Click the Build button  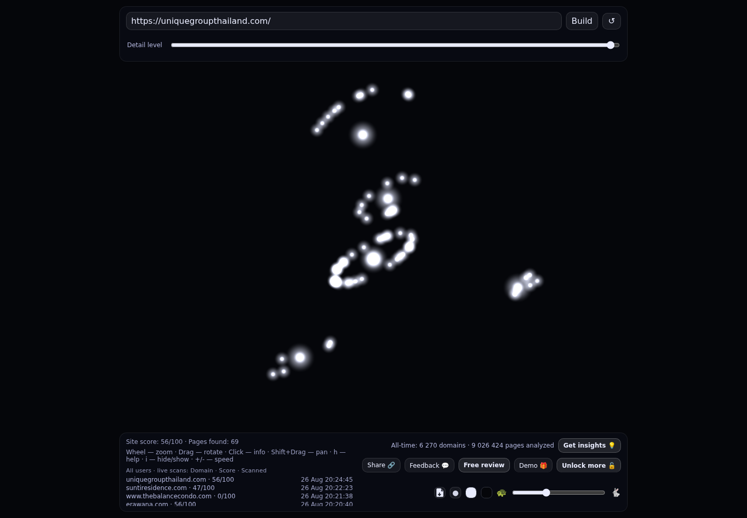coord(582,21)
